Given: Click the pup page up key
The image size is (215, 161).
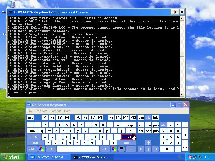Looking at the screenshot, I should [156, 125].
